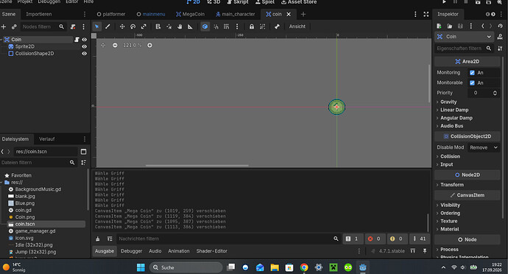Select the arrow Select Mode tool
This screenshot has height=274, width=508.
coord(97,27)
